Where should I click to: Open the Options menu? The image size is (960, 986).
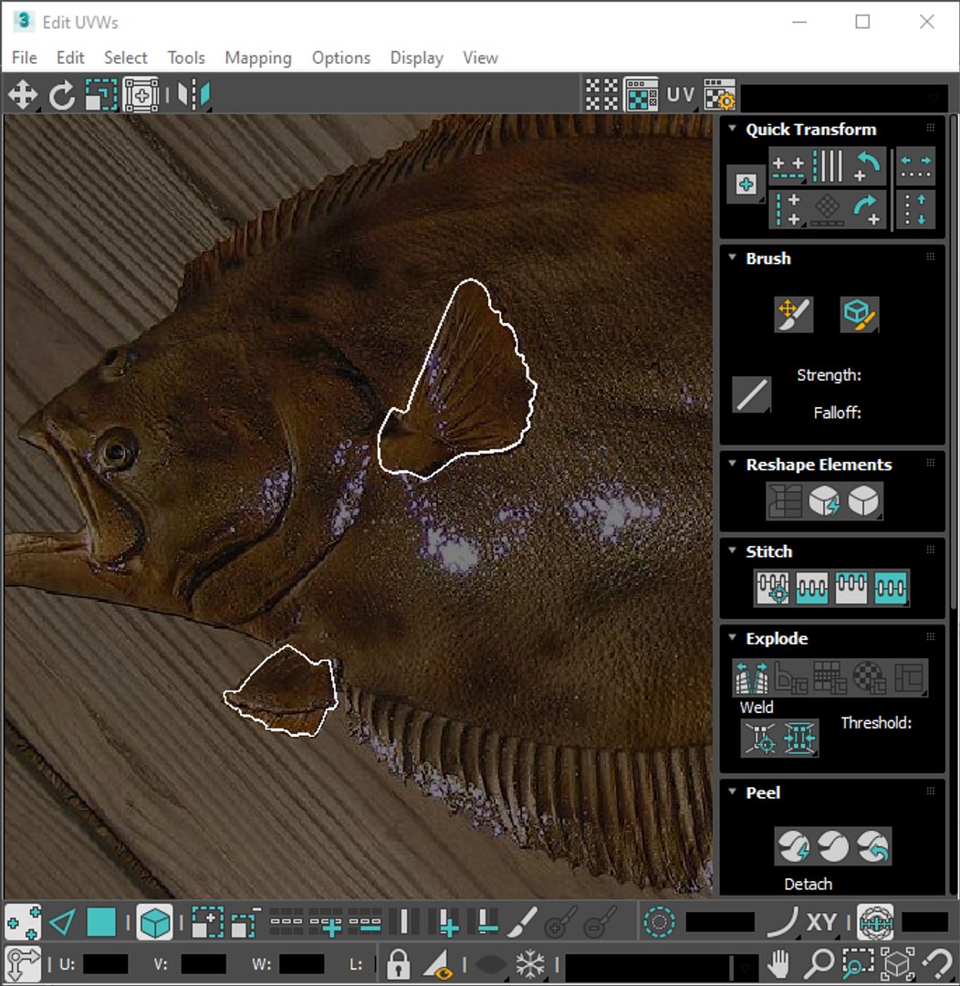[x=341, y=58]
